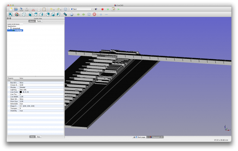Viewport: 238px width, 151px height.
Task: Click the green browser Back arrow
Action: [78, 15]
